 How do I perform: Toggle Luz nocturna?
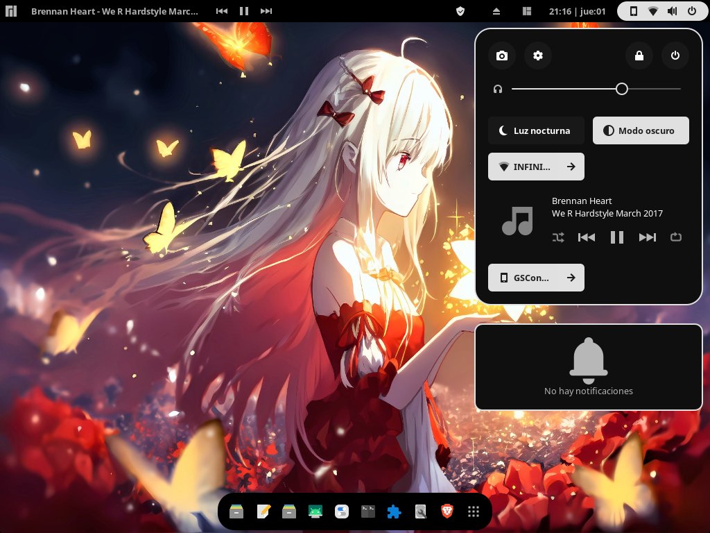pyautogui.click(x=536, y=130)
